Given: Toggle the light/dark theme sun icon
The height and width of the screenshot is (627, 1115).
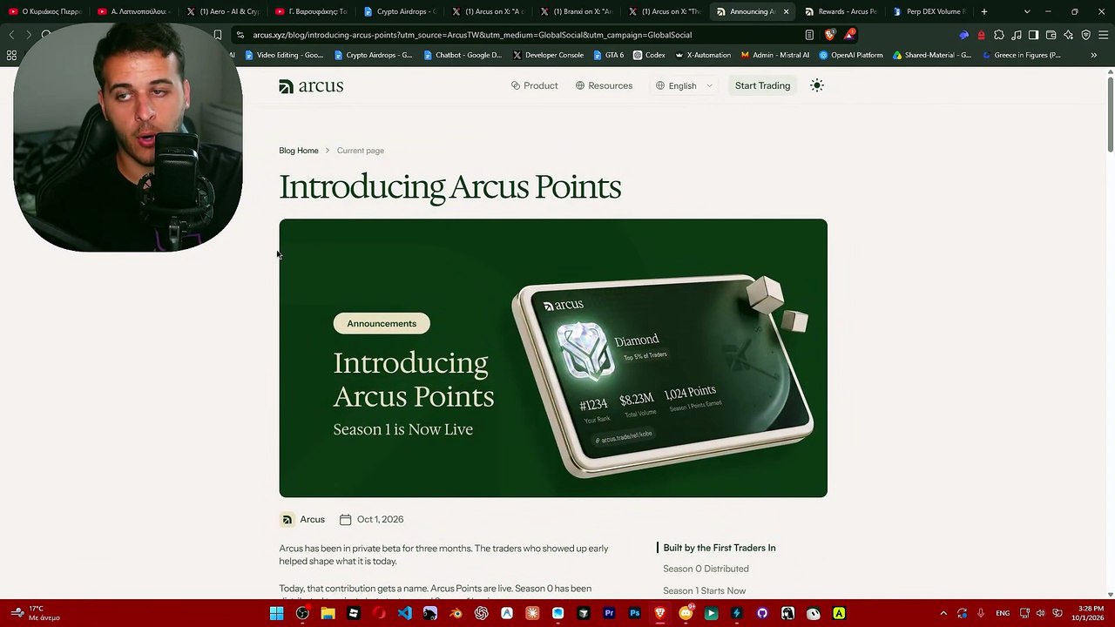Looking at the screenshot, I should coord(817,85).
